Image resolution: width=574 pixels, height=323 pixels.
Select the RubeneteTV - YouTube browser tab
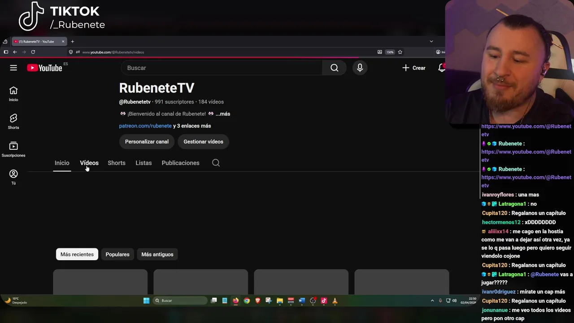point(39,42)
